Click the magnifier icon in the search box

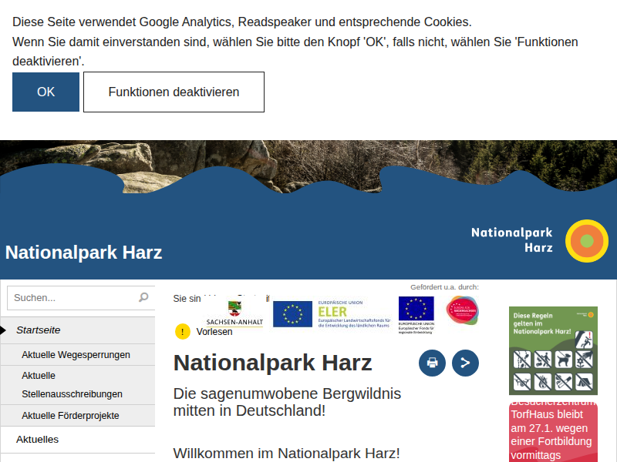pos(143,297)
